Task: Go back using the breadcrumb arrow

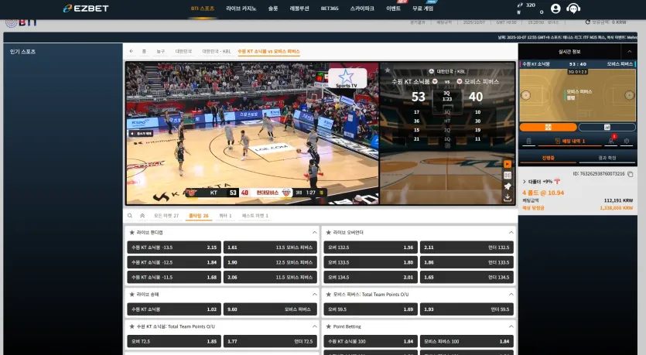Action: (x=131, y=51)
